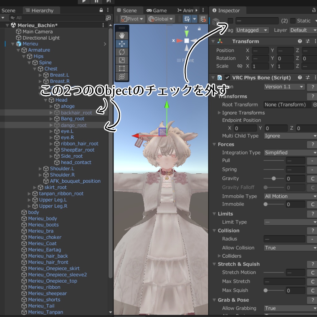The image size is (317, 317).
Task: Open Multi Child Type dropdown
Action: [x=290, y=136]
